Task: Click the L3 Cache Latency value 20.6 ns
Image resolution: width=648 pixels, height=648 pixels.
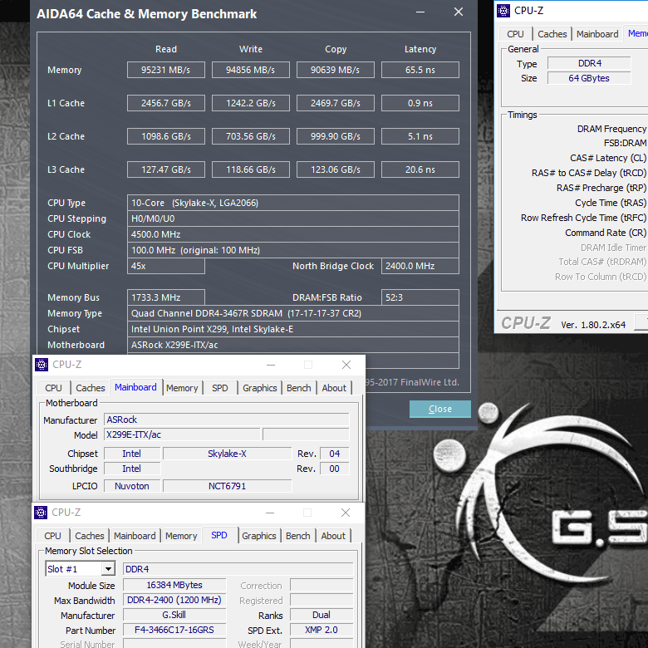Action: pos(420,169)
